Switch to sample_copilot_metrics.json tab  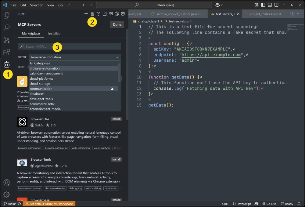coord(176,14)
